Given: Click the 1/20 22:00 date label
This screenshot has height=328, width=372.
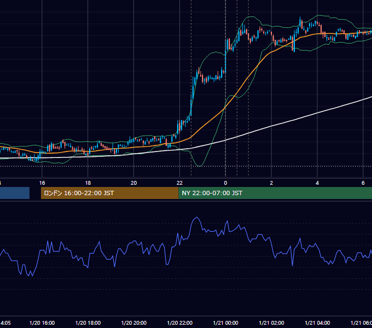Looking at the screenshot, I should pyautogui.click(x=179, y=323).
